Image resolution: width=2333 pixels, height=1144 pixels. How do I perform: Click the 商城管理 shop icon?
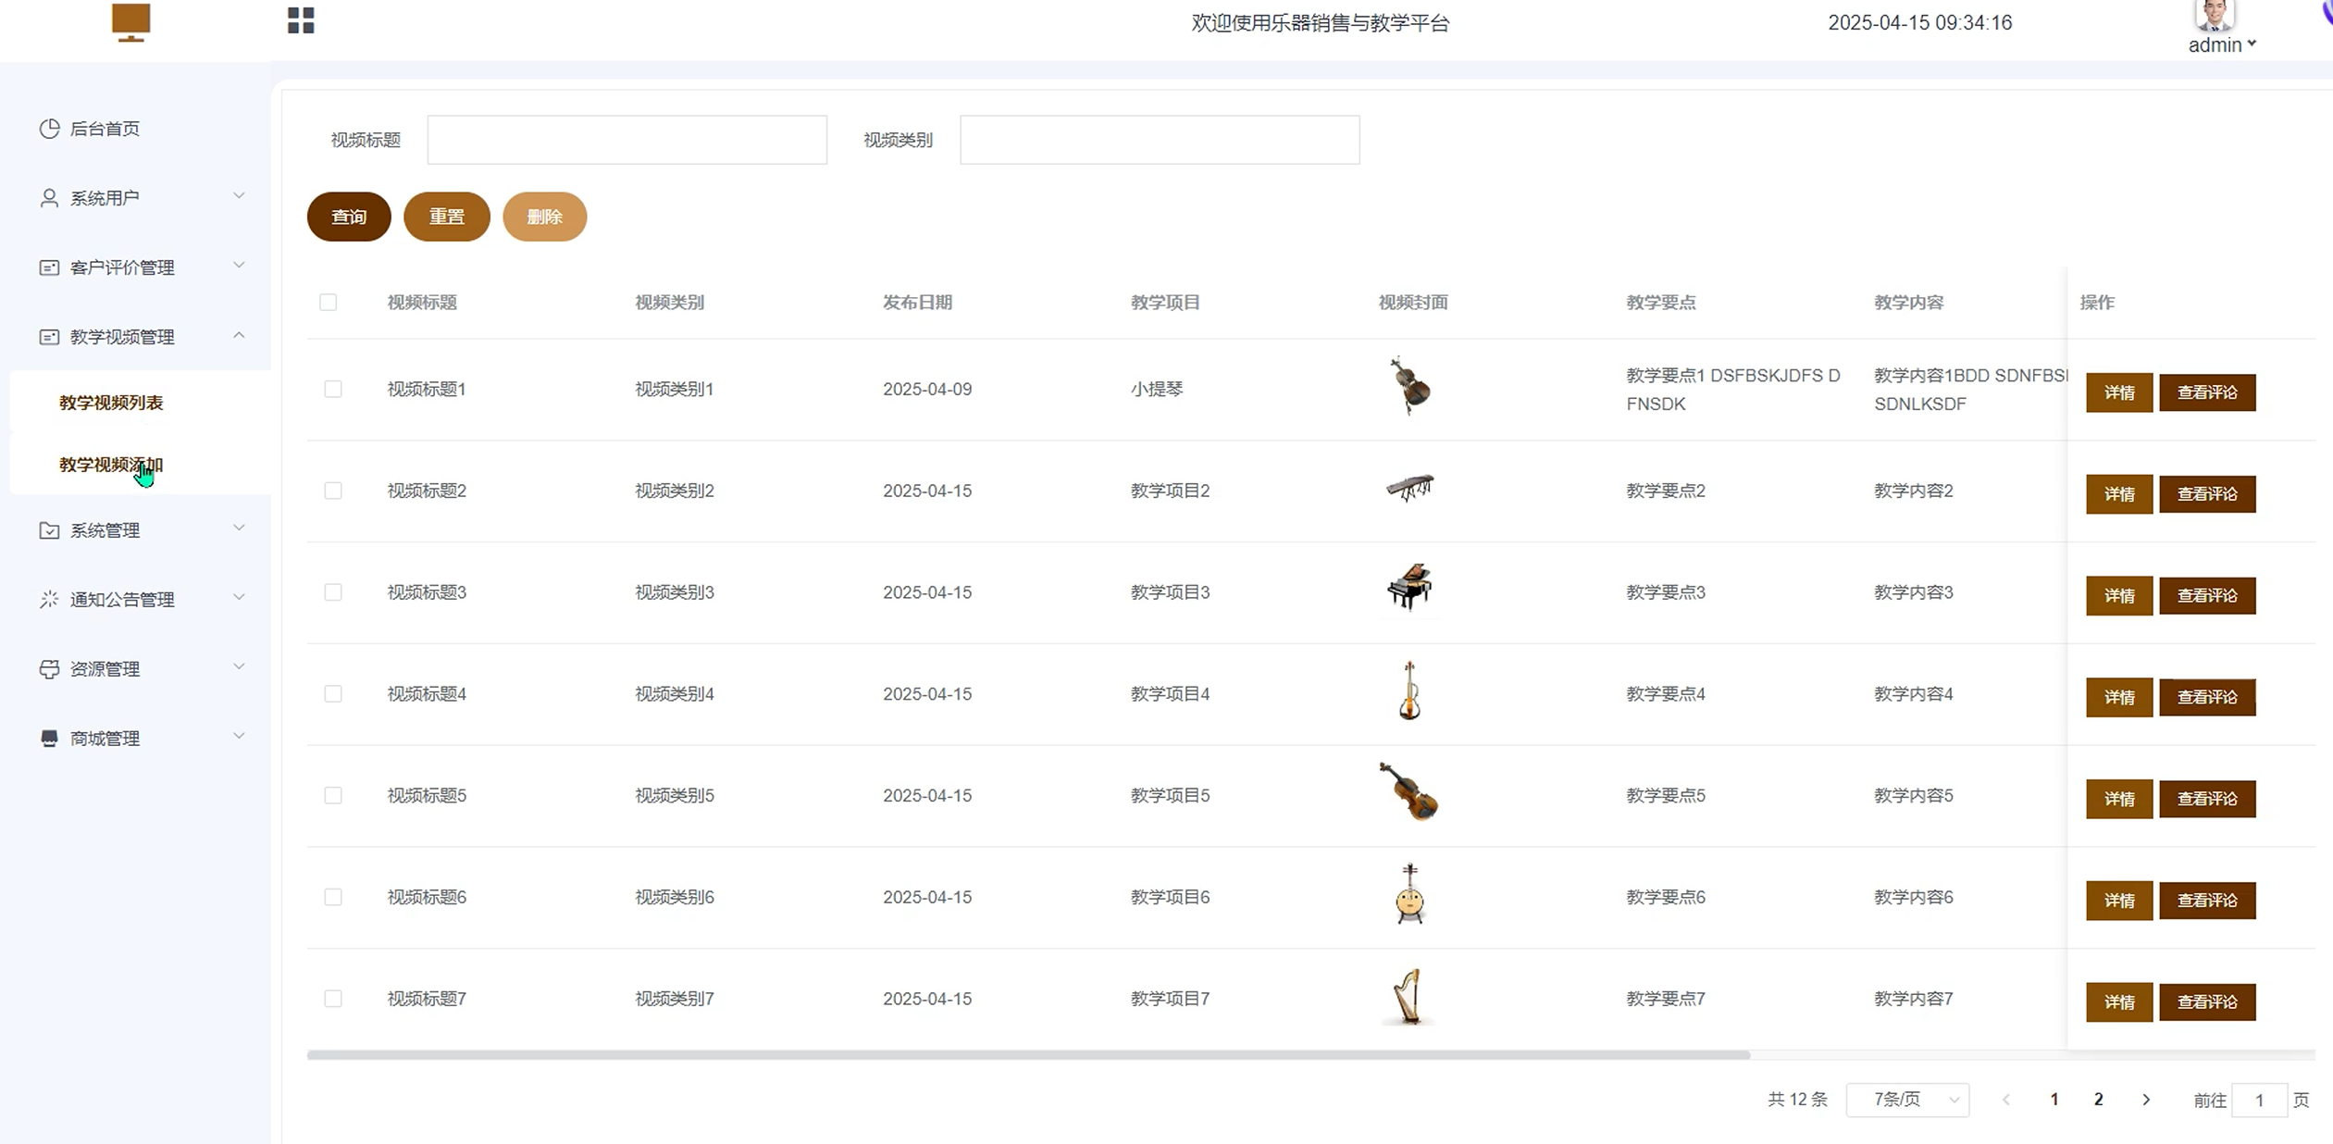coord(49,739)
